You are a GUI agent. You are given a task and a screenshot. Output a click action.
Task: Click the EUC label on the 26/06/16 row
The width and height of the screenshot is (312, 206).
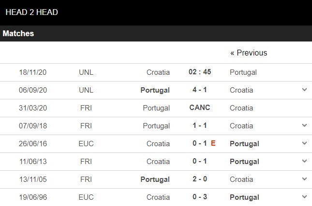tap(86, 143)
